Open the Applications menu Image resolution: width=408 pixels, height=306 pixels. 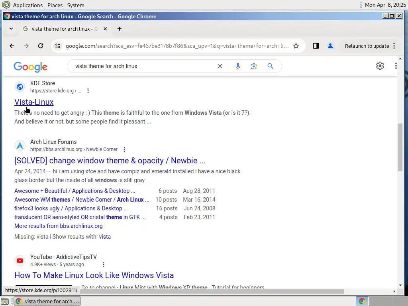coord(27,5)
